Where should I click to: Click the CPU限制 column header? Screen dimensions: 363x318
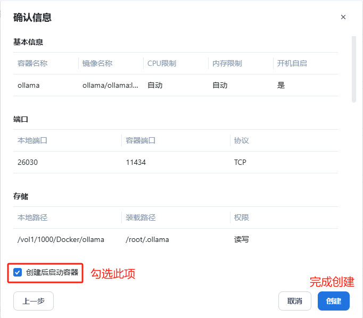point(162,63)
